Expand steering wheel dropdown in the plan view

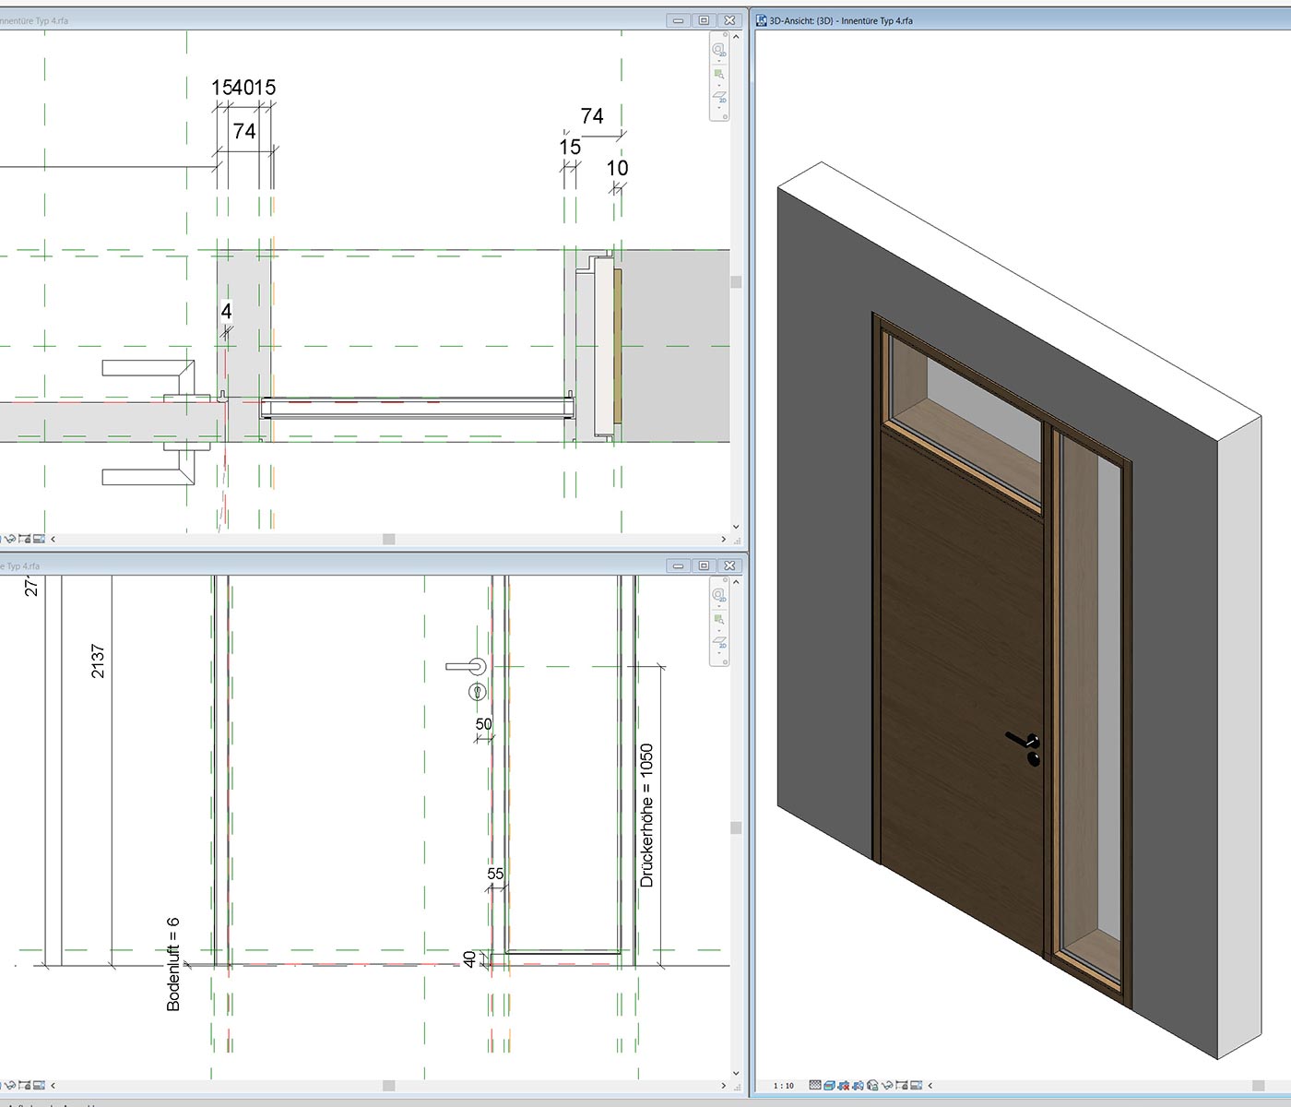point(719,61)
